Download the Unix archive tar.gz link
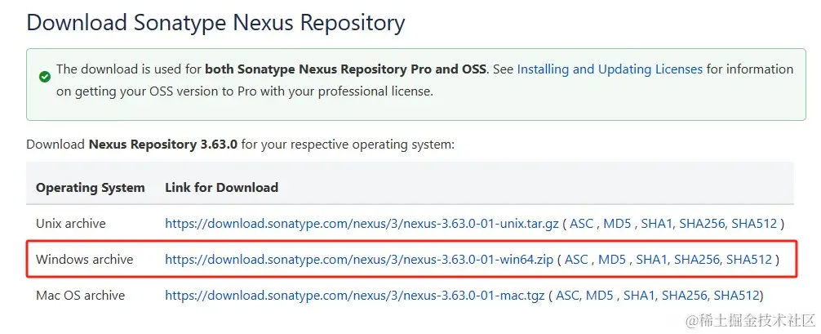The image size is (821, 334). 362,223
